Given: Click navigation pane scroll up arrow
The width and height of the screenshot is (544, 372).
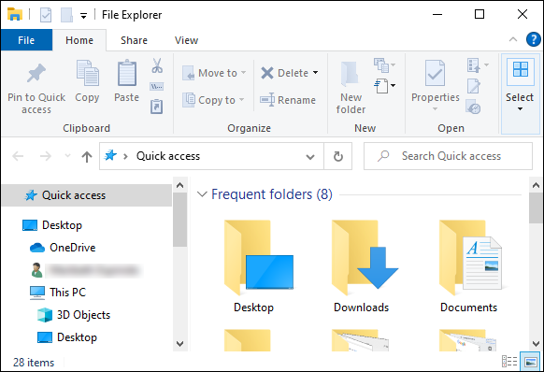Looking at the screenshot, I should point(179,185).
